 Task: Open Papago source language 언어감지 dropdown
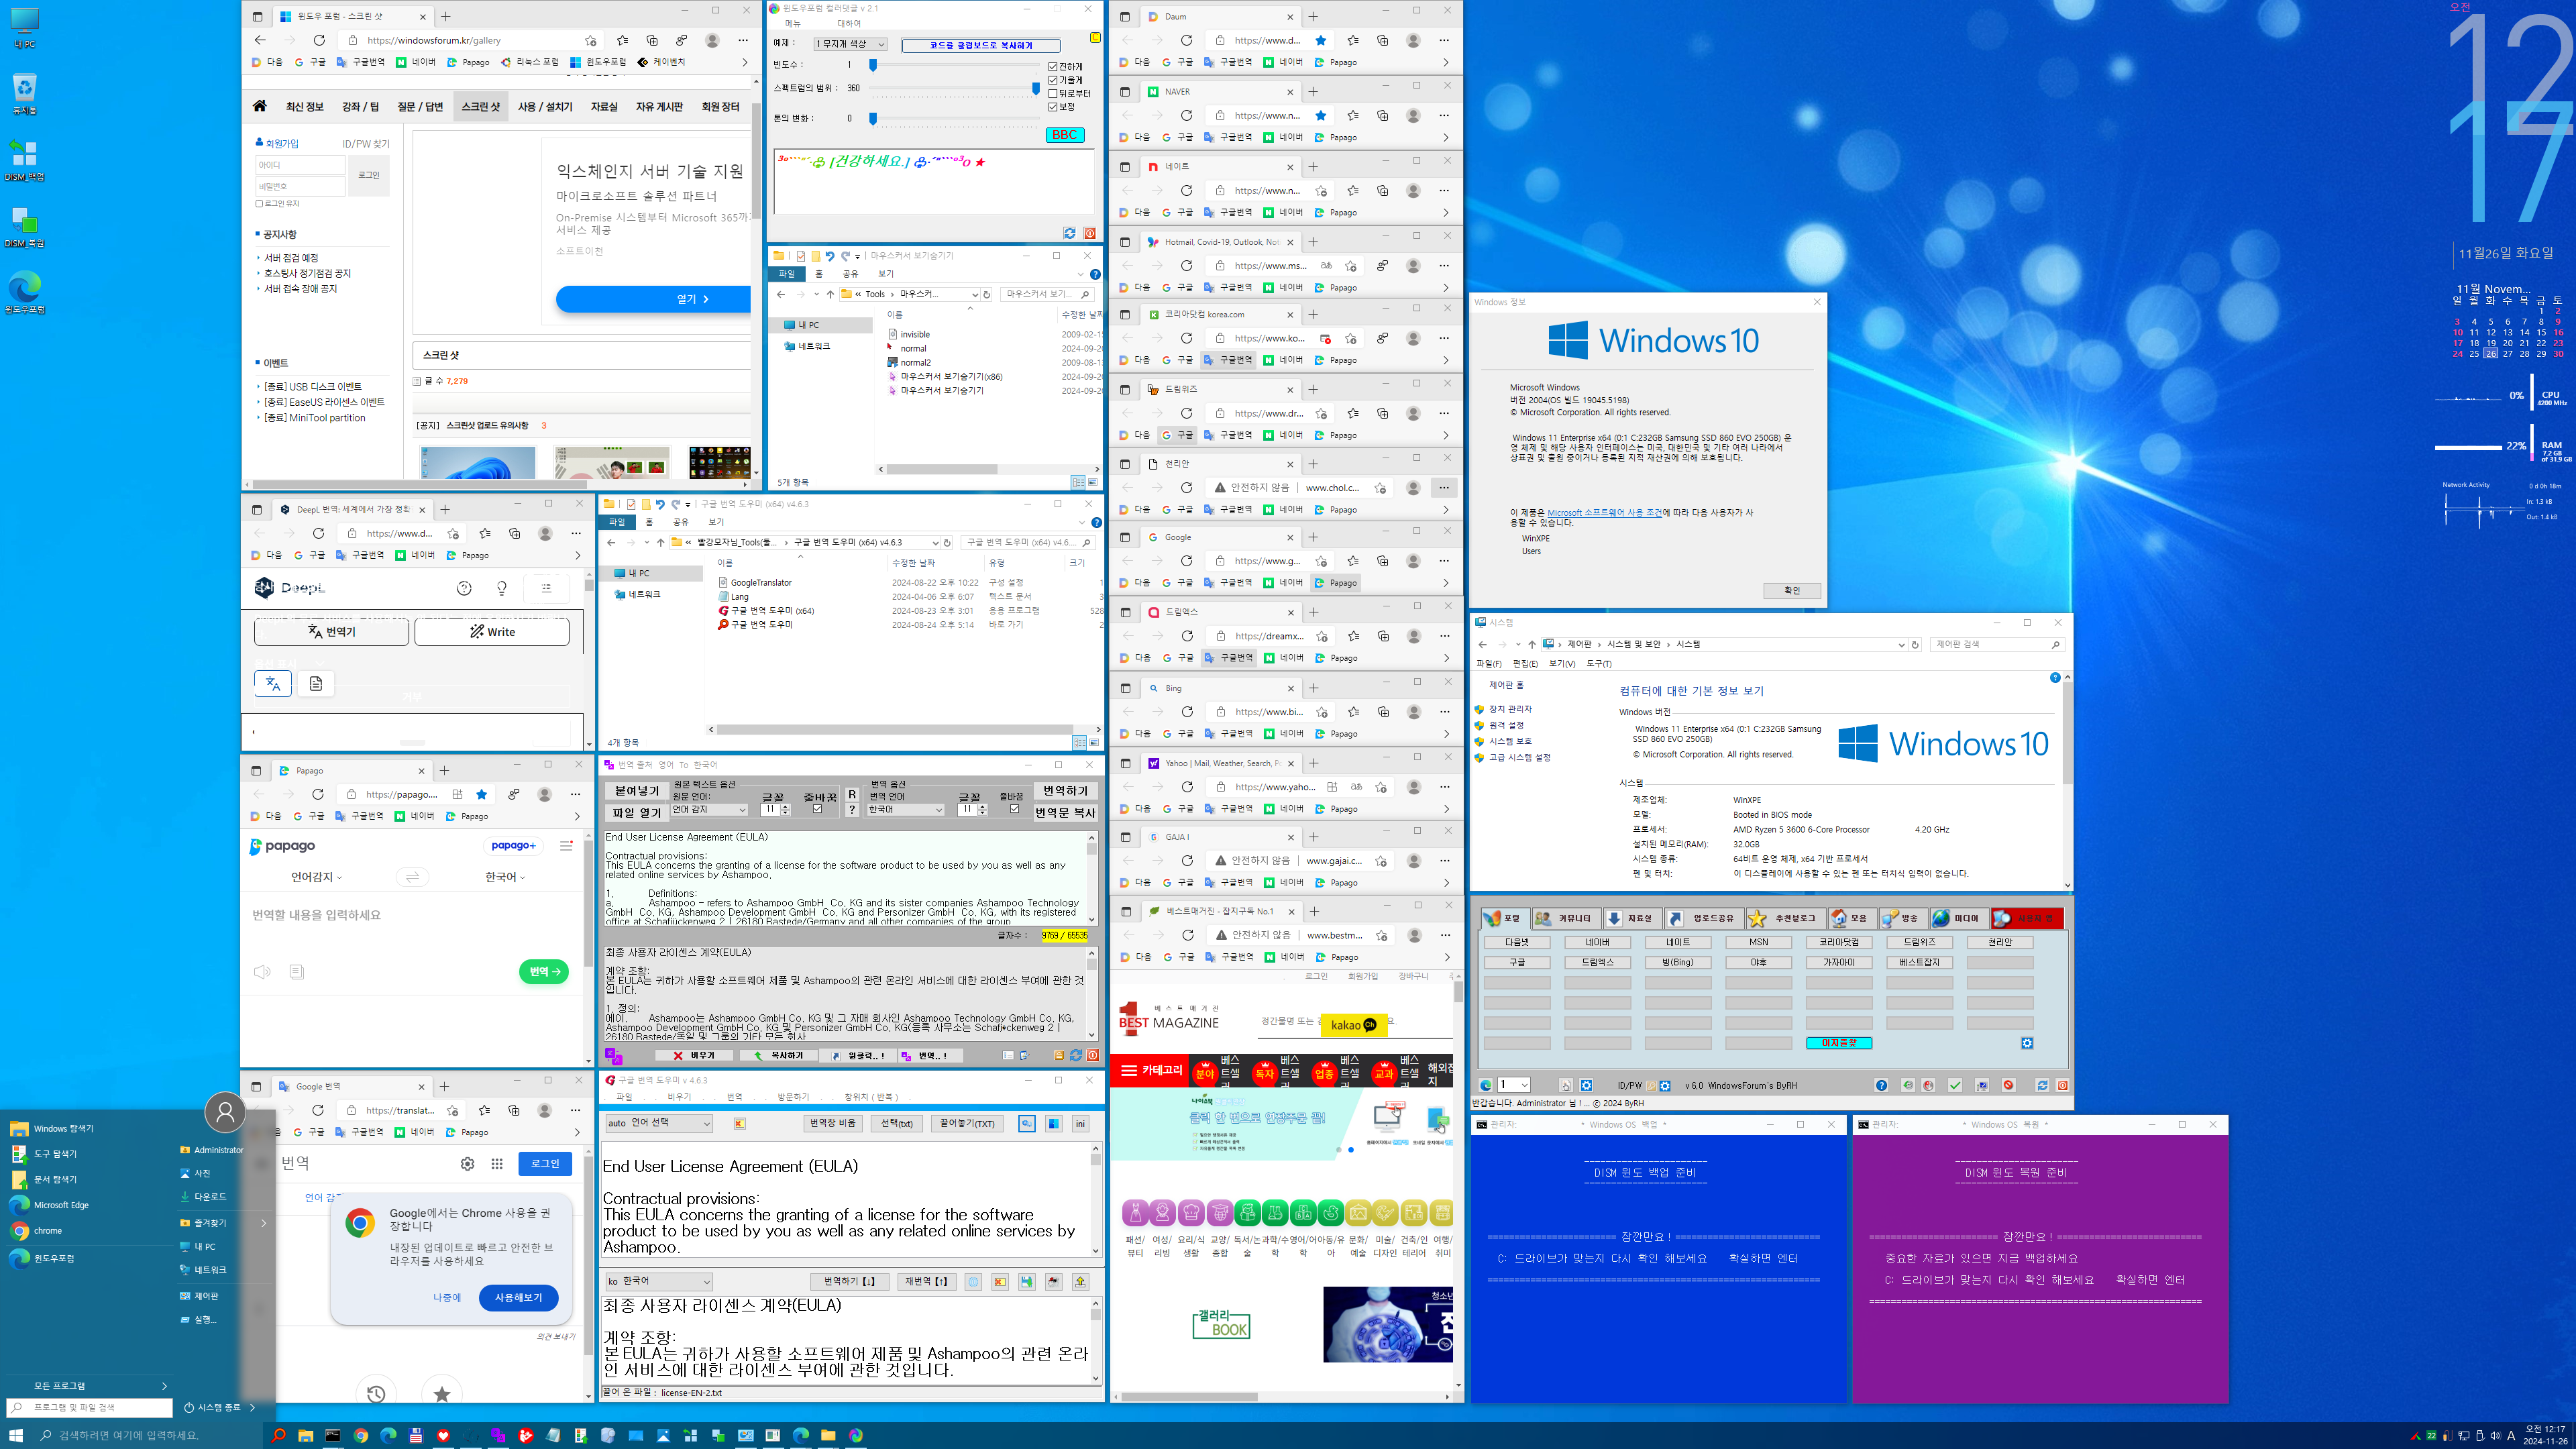point(316,877)
